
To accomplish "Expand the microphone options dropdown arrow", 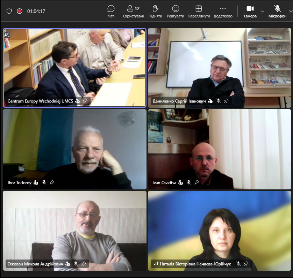I will click(x=291, y=12).
